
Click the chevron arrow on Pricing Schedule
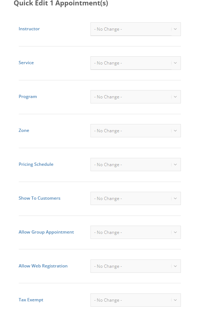175,165
